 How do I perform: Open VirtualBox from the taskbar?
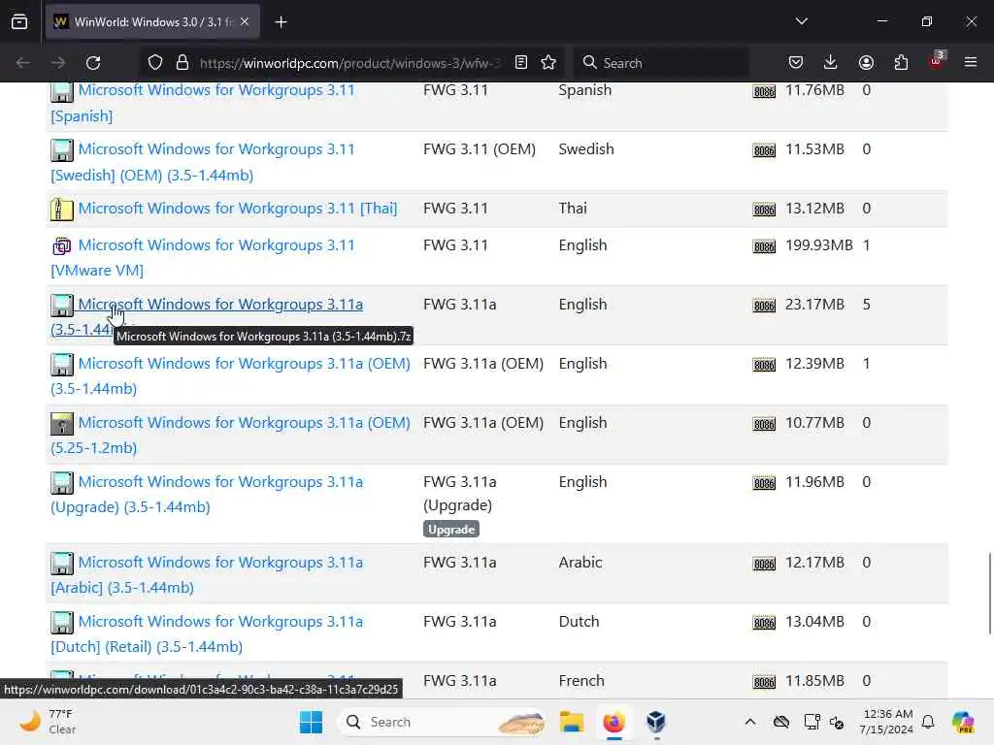click(656, 722)
